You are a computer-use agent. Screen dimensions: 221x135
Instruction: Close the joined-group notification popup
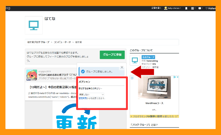122,67
